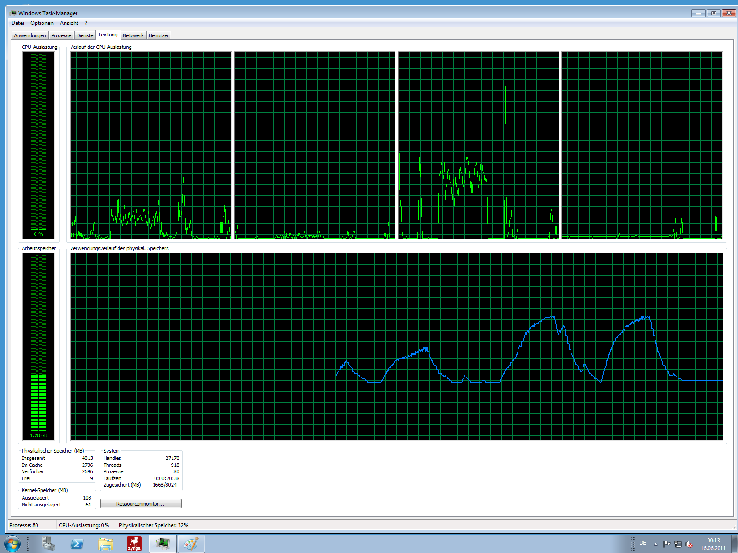The image size is (738, 553).
Task: Click the Threads value 918
Action: [175, 465]
